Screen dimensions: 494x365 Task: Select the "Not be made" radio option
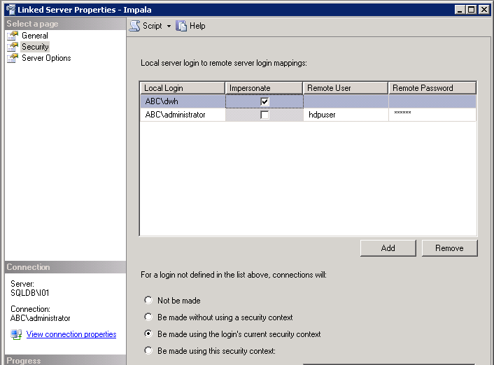148,300
